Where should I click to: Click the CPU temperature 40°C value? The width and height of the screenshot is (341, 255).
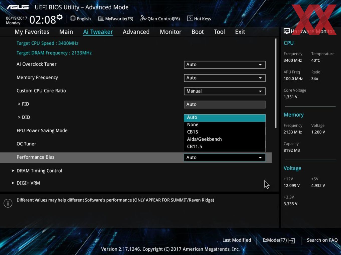(315, 60)
